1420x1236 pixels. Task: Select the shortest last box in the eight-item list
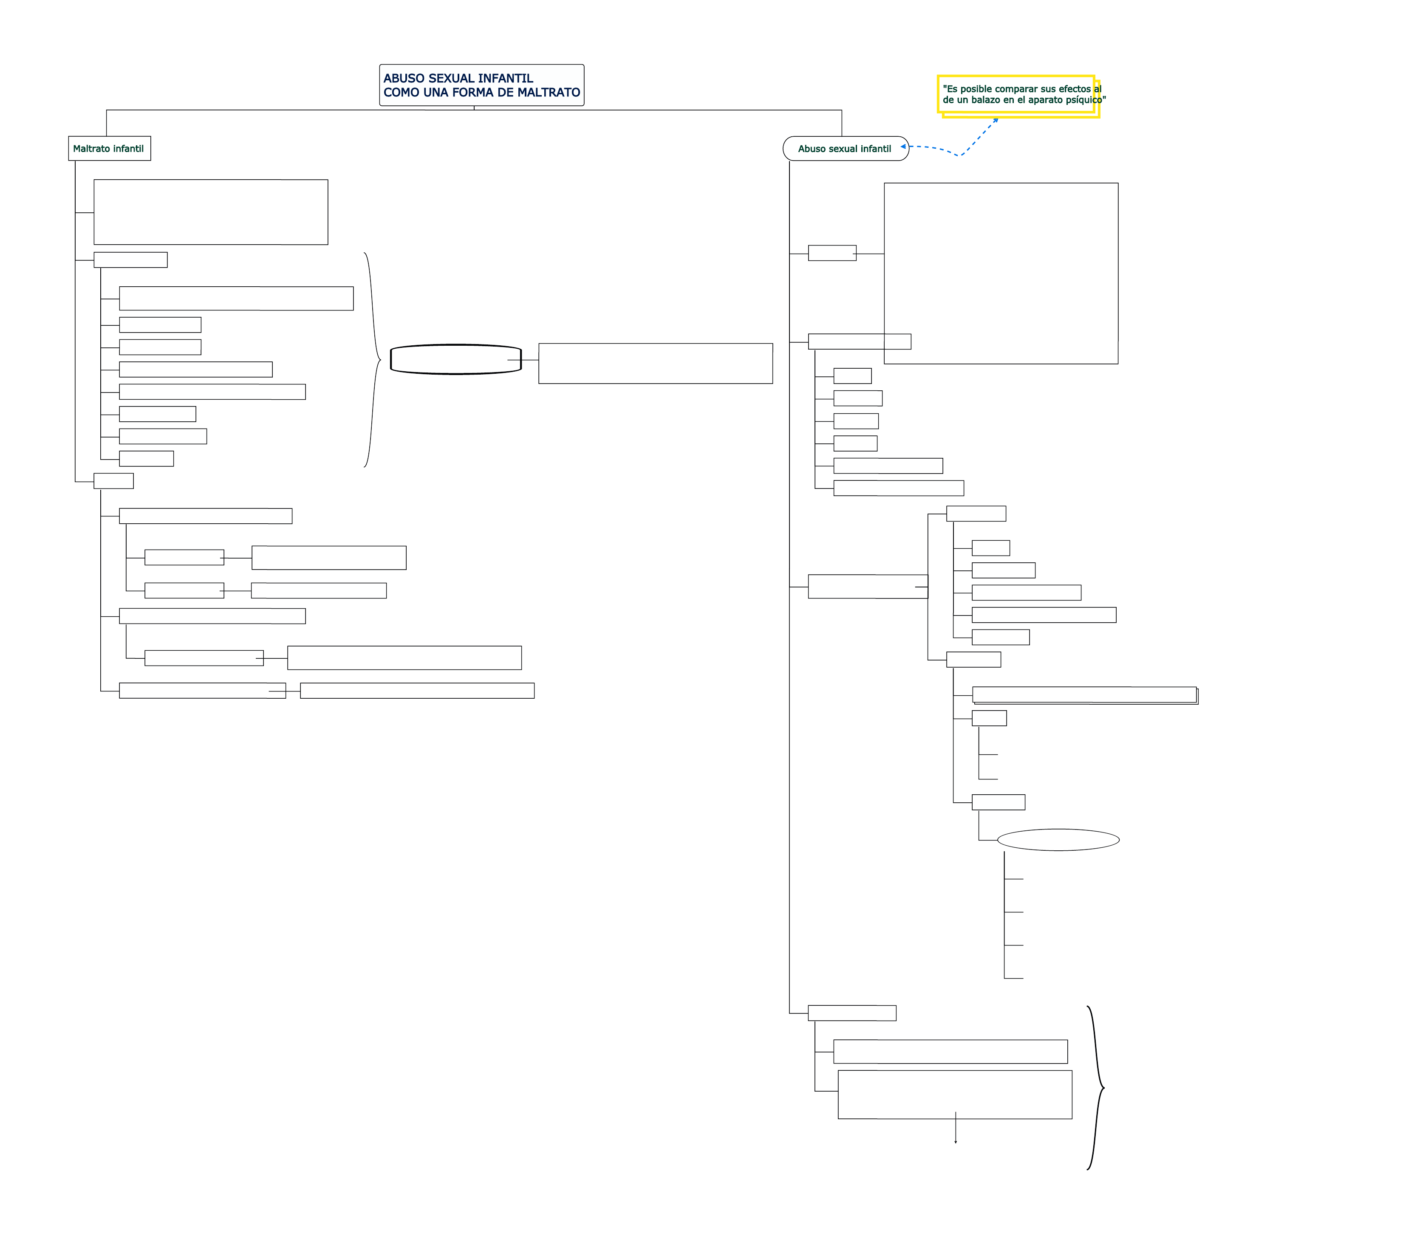tap(146, 460)
